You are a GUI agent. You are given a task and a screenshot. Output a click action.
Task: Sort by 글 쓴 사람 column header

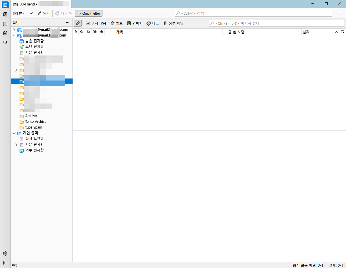click(x=262, y=32)
